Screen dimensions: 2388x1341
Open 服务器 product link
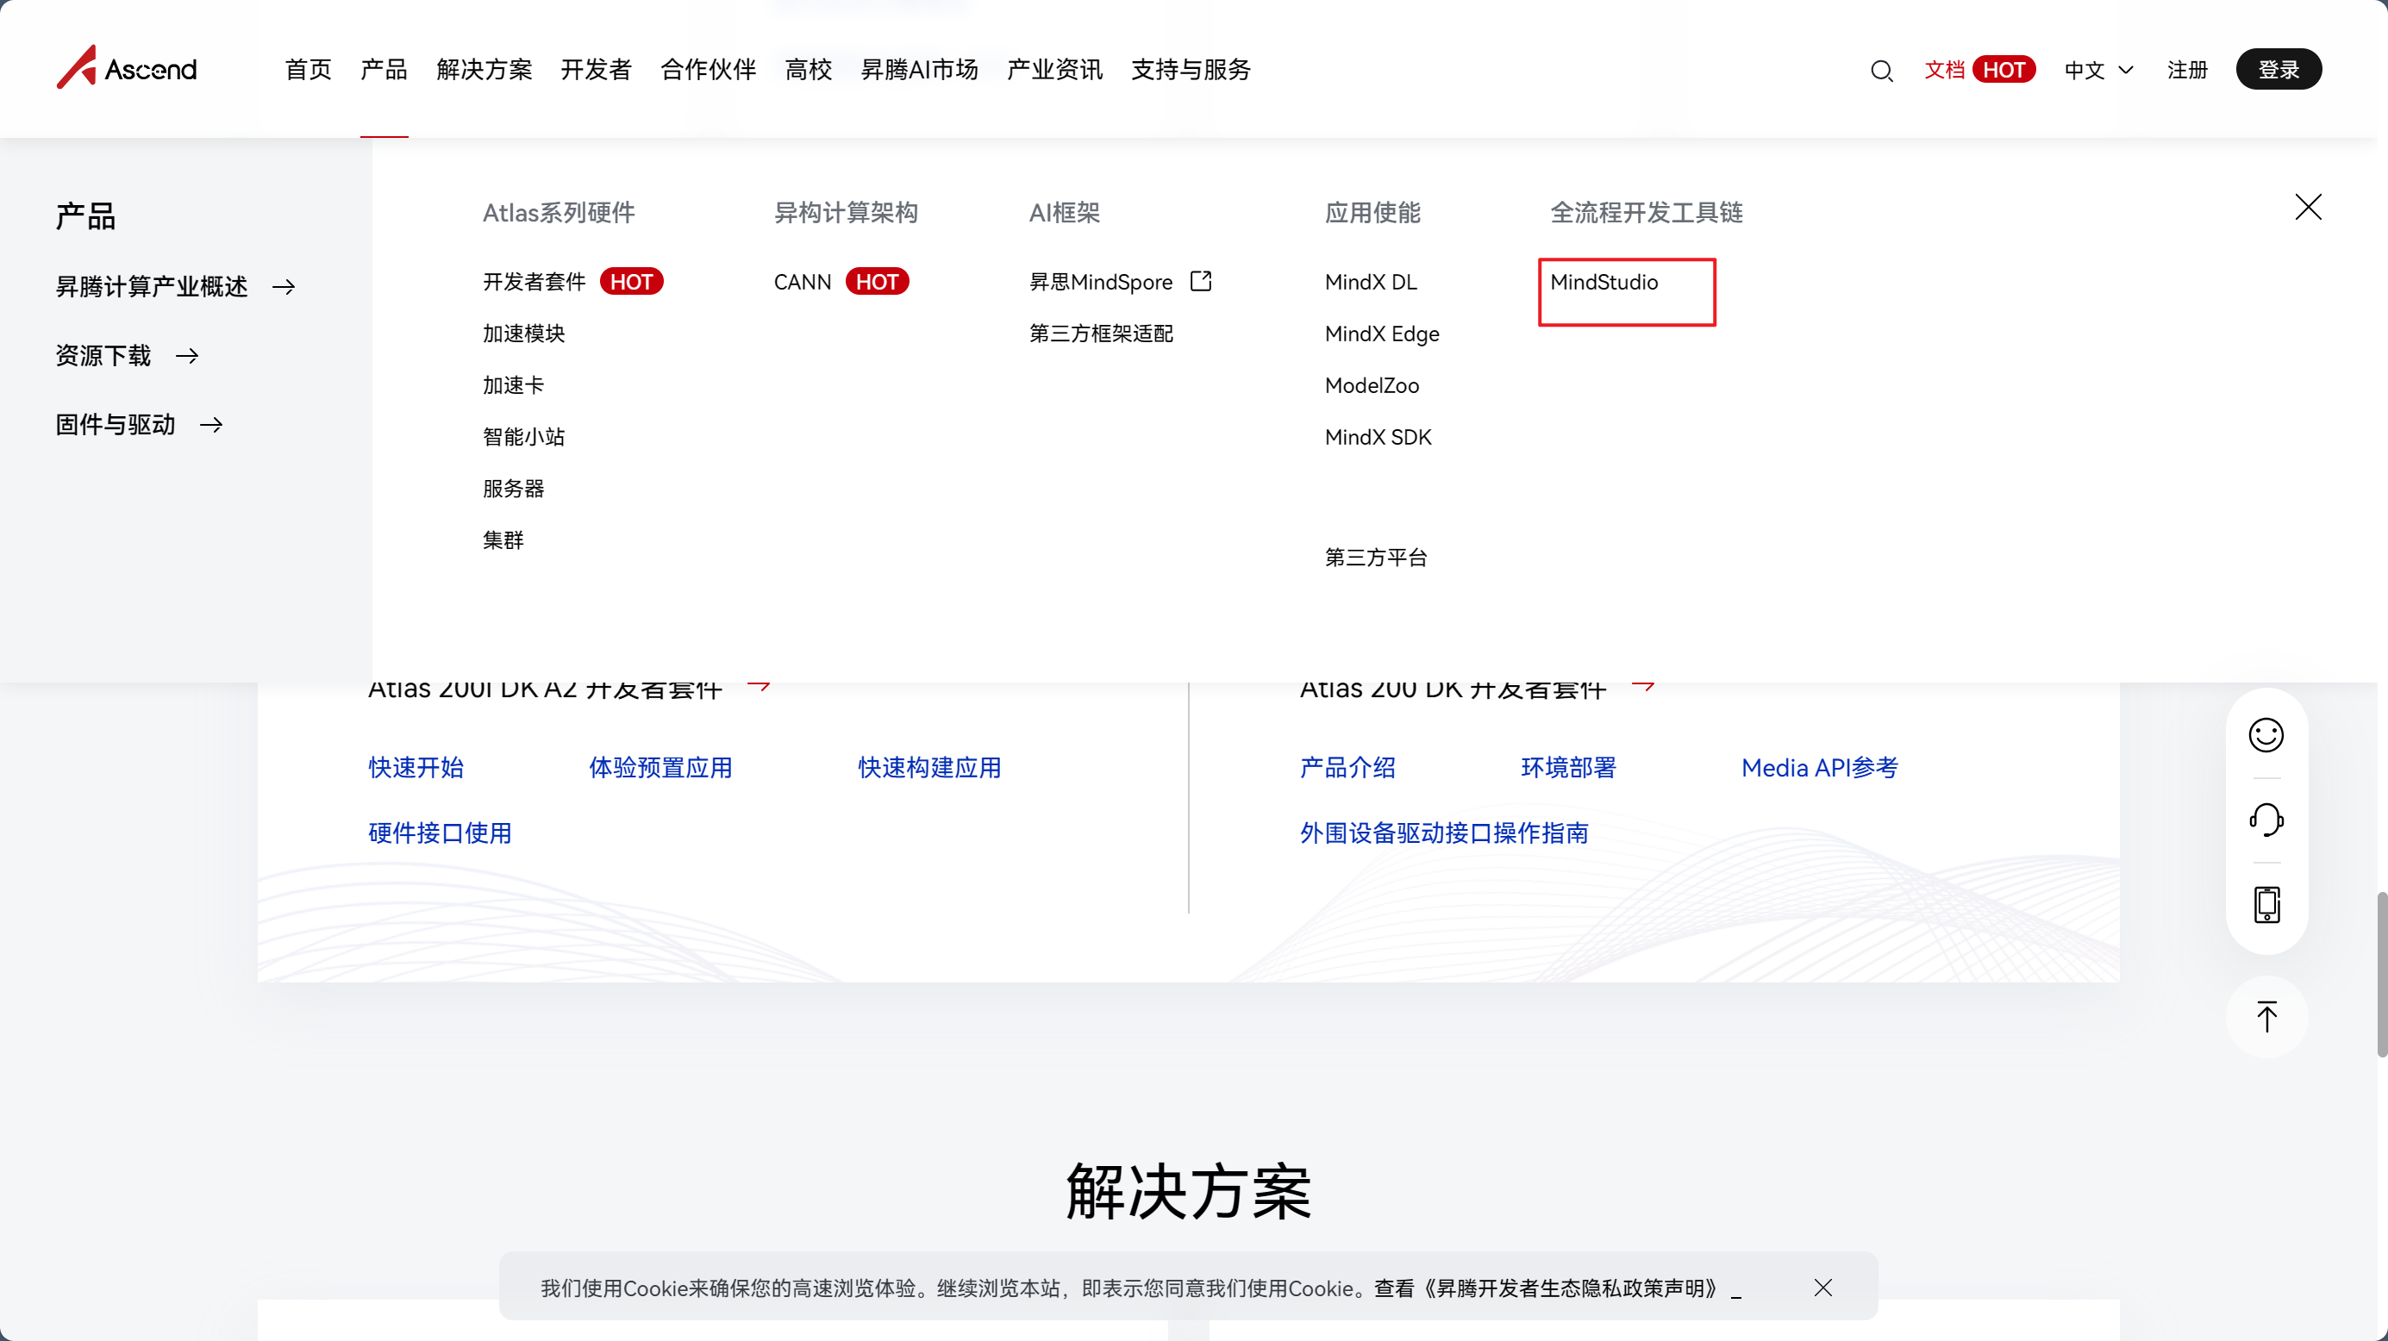pyautogui.click(x=514, y=489)
